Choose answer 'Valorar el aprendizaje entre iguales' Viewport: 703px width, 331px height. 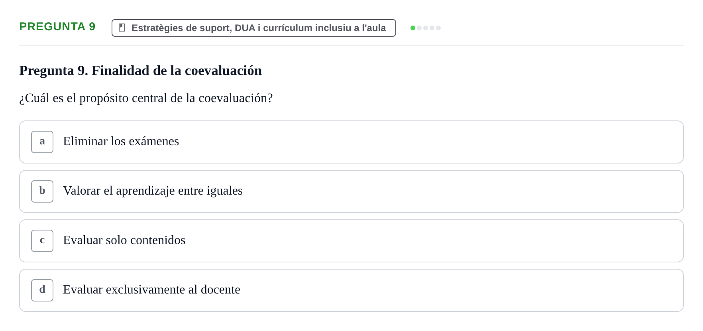351,191
